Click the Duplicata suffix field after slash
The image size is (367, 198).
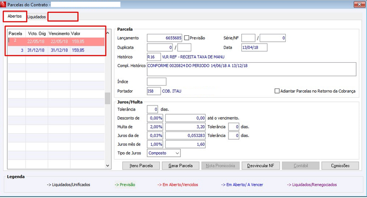(x=184, y=48)
